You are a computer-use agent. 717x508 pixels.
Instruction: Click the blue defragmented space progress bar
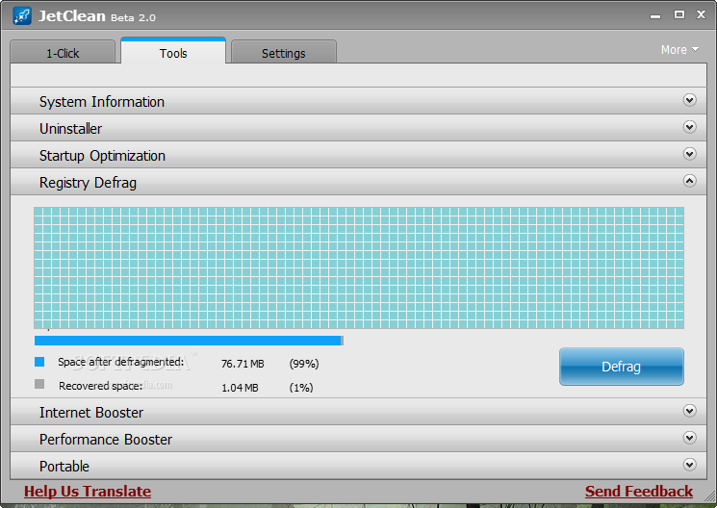pos(189,341)
